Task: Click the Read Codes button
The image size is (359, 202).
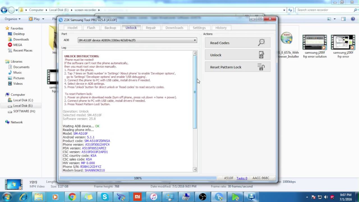Action: [x=238, y=43]
